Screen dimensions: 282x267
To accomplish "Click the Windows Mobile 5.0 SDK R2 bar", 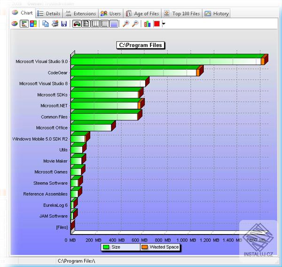I will (78, 139).
